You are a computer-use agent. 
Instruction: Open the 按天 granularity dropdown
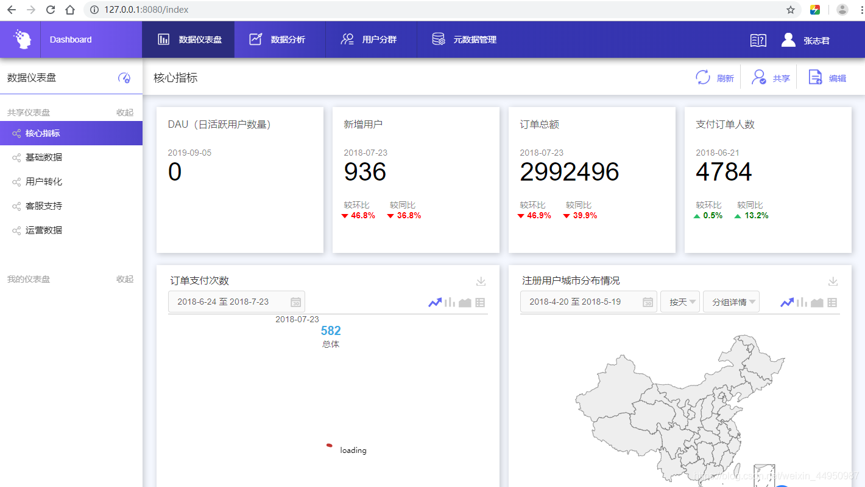tap(680, 302)
